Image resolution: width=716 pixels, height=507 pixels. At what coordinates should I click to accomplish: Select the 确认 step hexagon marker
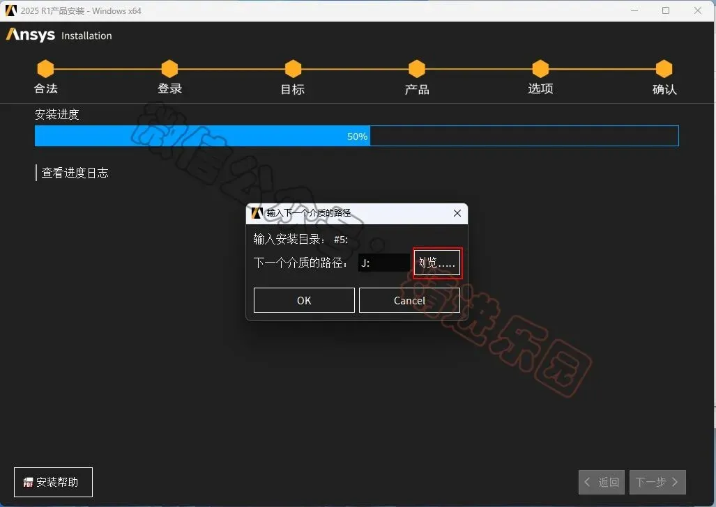tap(664, 69)
